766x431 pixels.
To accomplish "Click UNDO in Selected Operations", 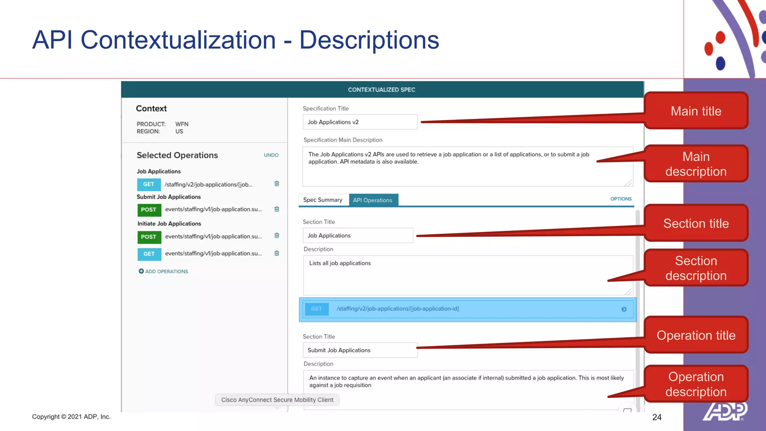I will pyautogui.click(x=271, y=155).
